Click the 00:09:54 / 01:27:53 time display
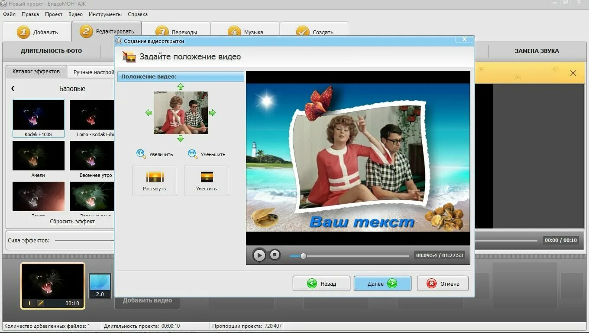The width and height of the screenshot is (589, 333). click(440, 255)
